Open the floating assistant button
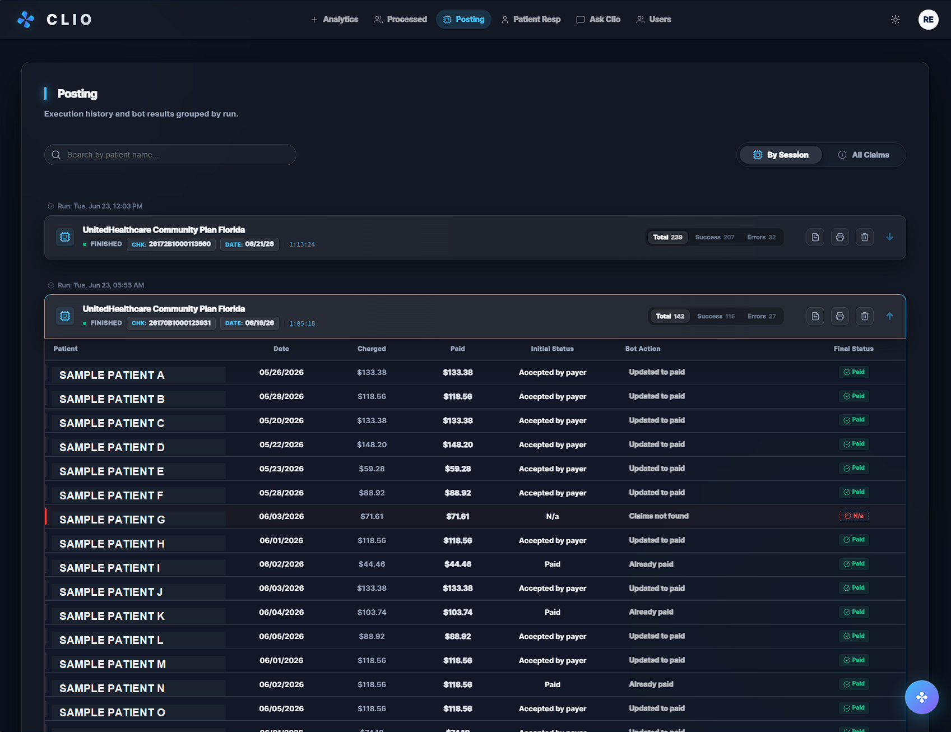The width and height of the screenshot is (951, 732). pos(922,697)
